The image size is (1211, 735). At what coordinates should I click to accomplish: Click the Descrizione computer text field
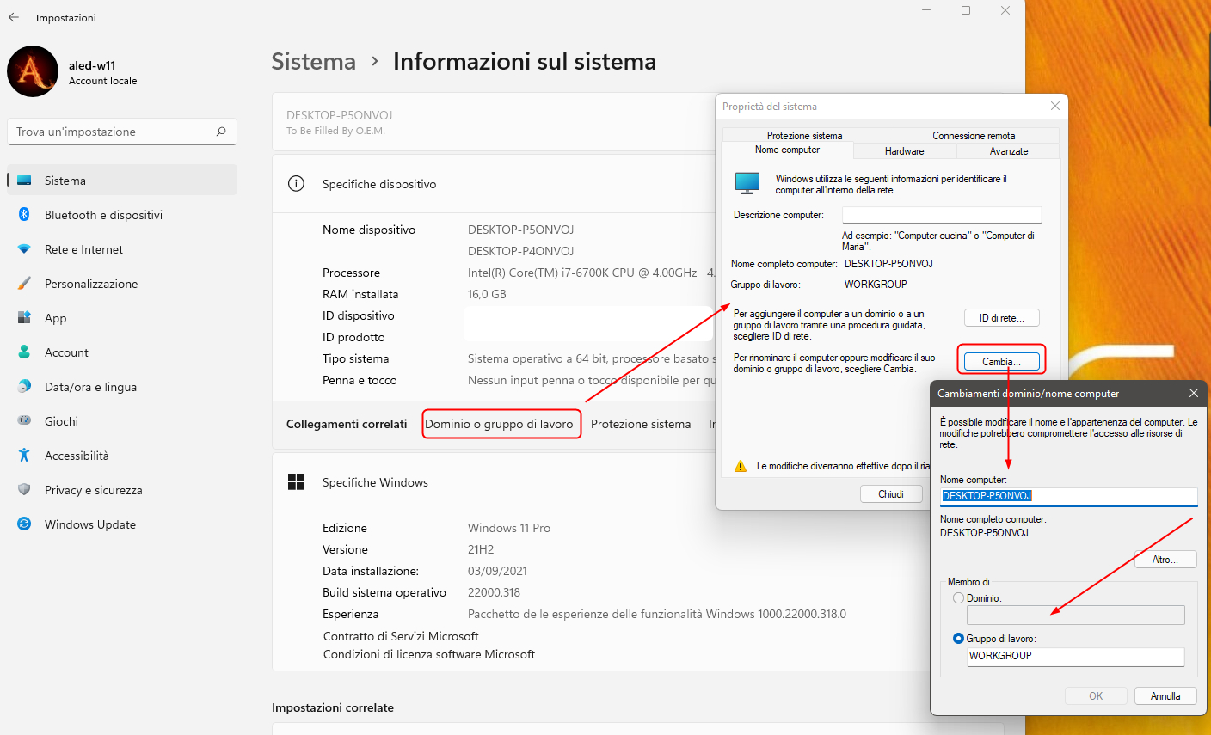942,215
